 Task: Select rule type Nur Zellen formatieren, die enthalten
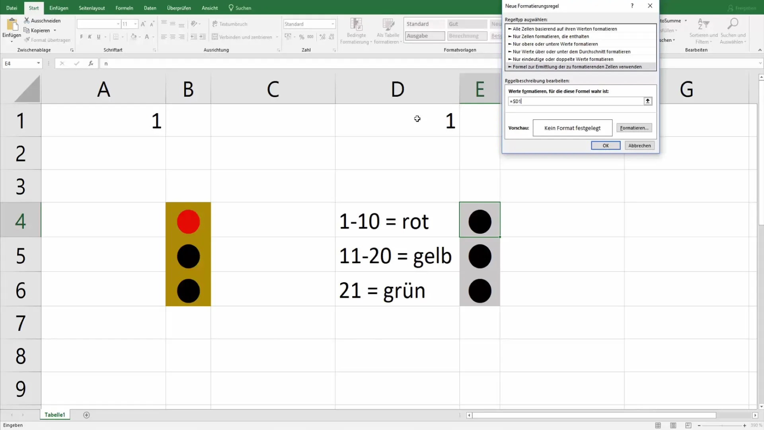[x=581, y=36]
